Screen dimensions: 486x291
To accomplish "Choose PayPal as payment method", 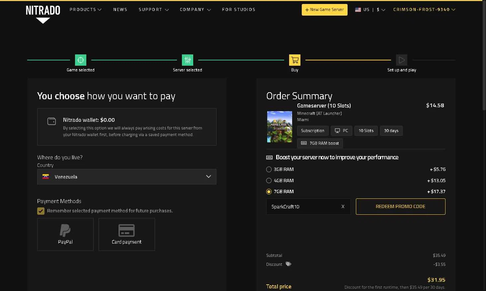I will [x=65, y=234].
